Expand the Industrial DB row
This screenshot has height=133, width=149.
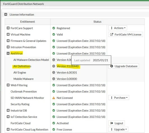tap(8, 110)
